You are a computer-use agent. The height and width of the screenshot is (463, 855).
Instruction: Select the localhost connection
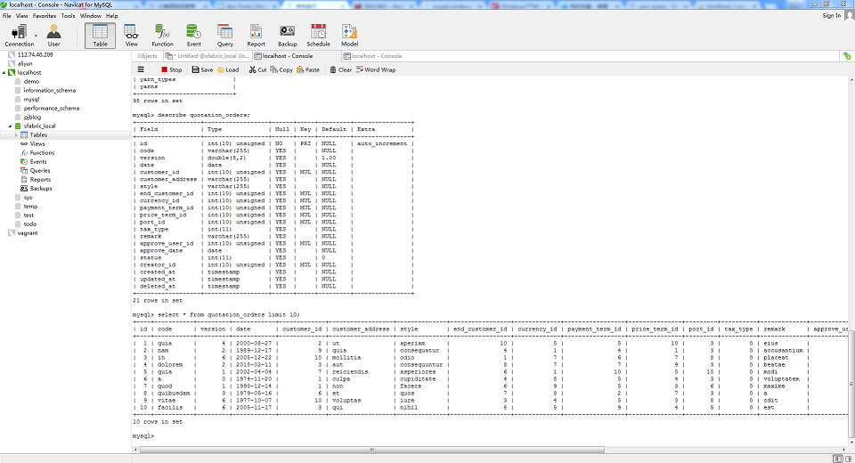click(x=28, y=72)
